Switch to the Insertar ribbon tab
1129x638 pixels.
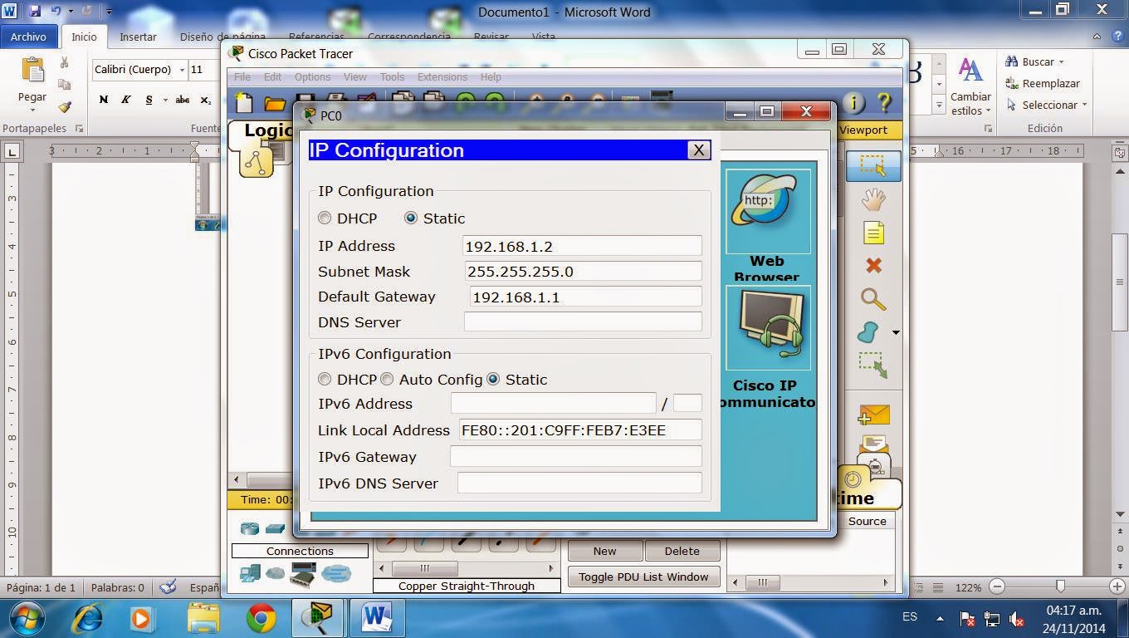point(138,37)
